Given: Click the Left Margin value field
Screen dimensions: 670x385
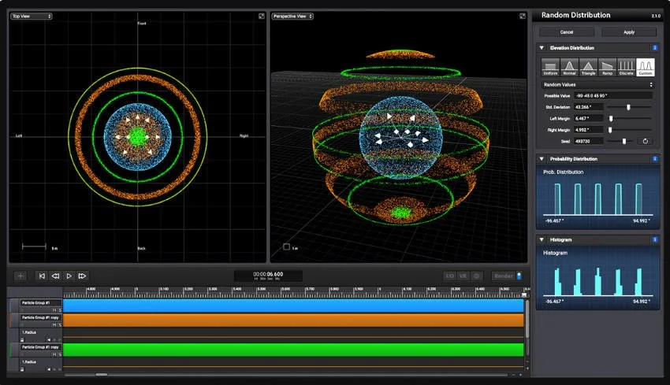Looking at the screenshot, I should coord(589,118).
